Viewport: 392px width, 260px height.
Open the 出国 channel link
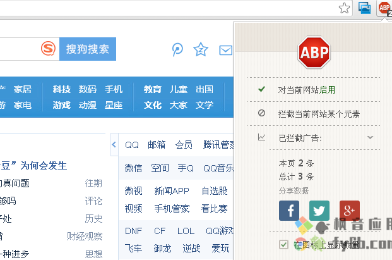pos(205,89)
